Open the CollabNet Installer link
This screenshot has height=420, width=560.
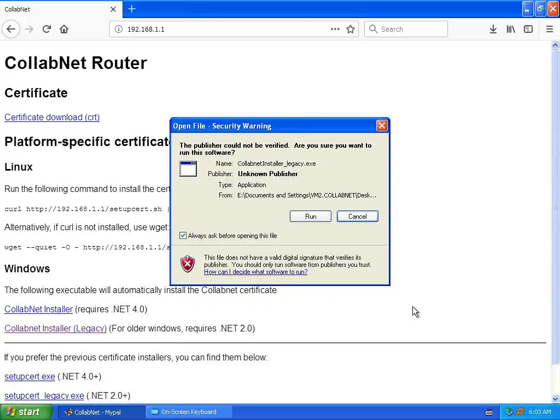(39, 309)
